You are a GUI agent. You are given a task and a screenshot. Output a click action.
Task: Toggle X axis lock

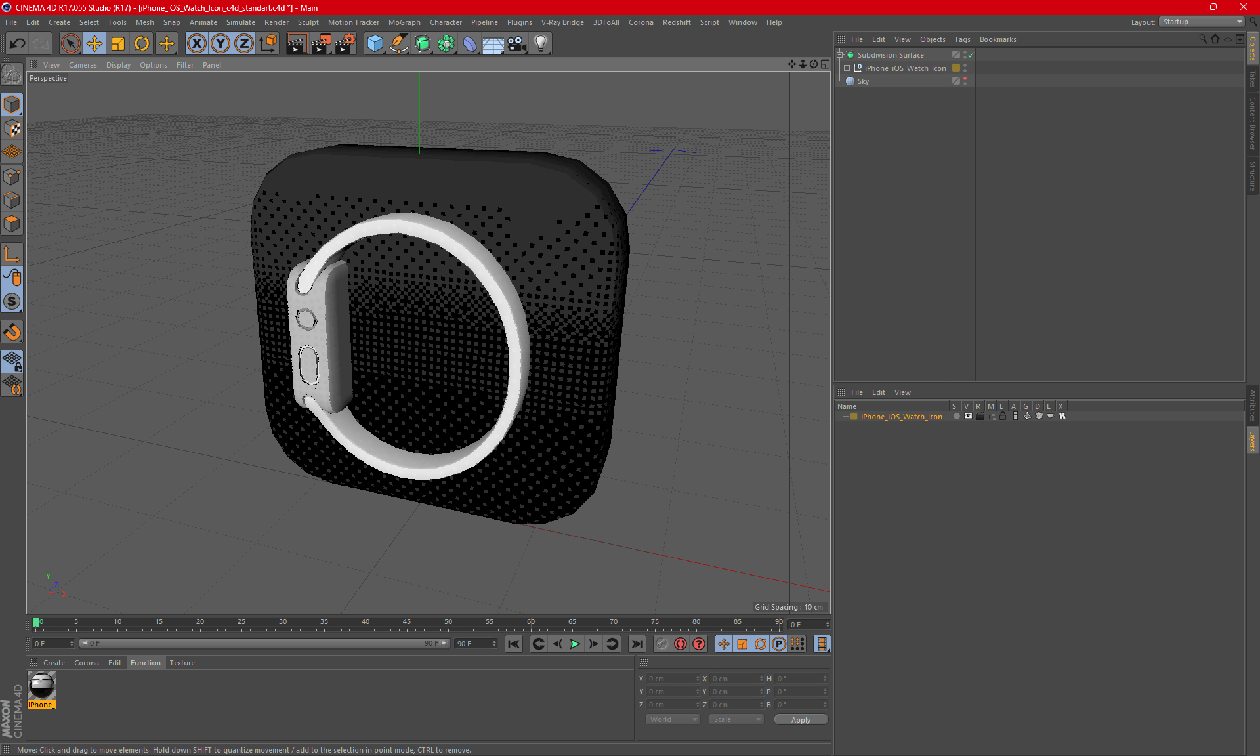(x=196, y=44)
